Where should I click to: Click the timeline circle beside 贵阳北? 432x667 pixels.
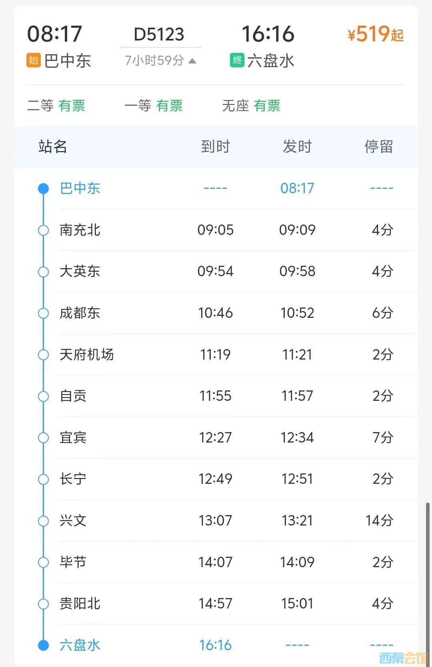[x=43, y=604]
